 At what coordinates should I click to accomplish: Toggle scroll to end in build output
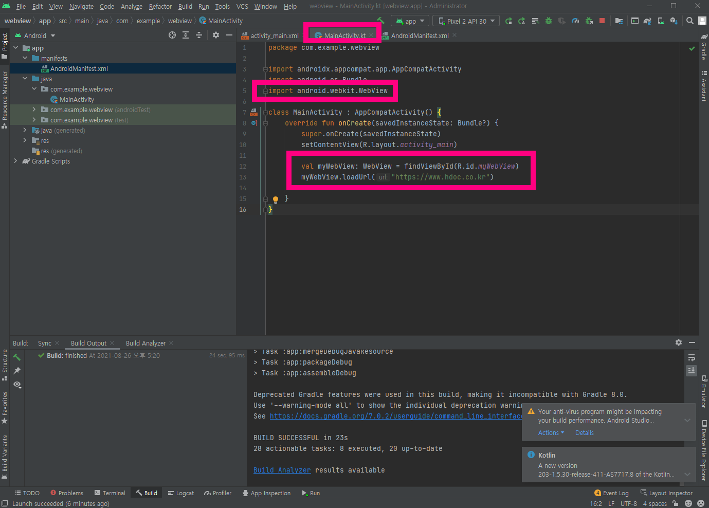tap(692, 370)
